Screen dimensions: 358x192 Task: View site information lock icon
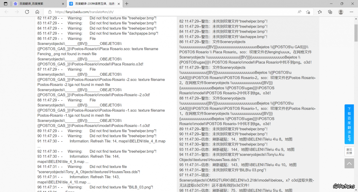(50, 12)
